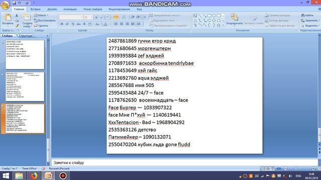The image size is (321, 180).
Task: Undo the last action
Action: [x=20, y=3]
